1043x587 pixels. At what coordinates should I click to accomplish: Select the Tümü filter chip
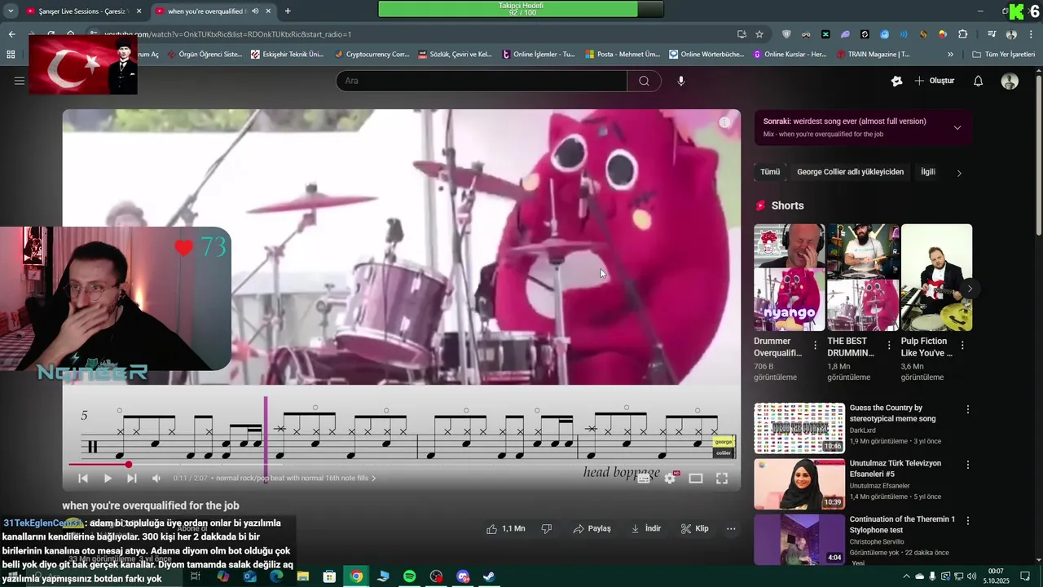pos(770,172)
